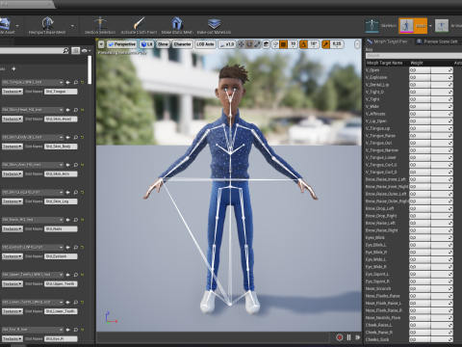Viewport: 462px width, 347px height.
Task: Toggle scale snapping in viewport toolbar
Action: point(325,44)
